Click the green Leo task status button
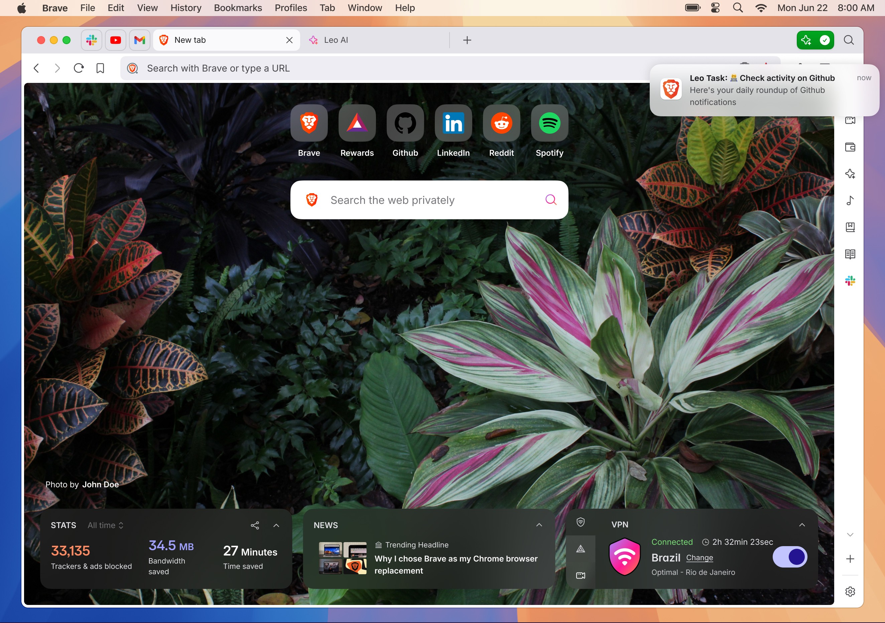The image size is (885, 623). [815, 40]
